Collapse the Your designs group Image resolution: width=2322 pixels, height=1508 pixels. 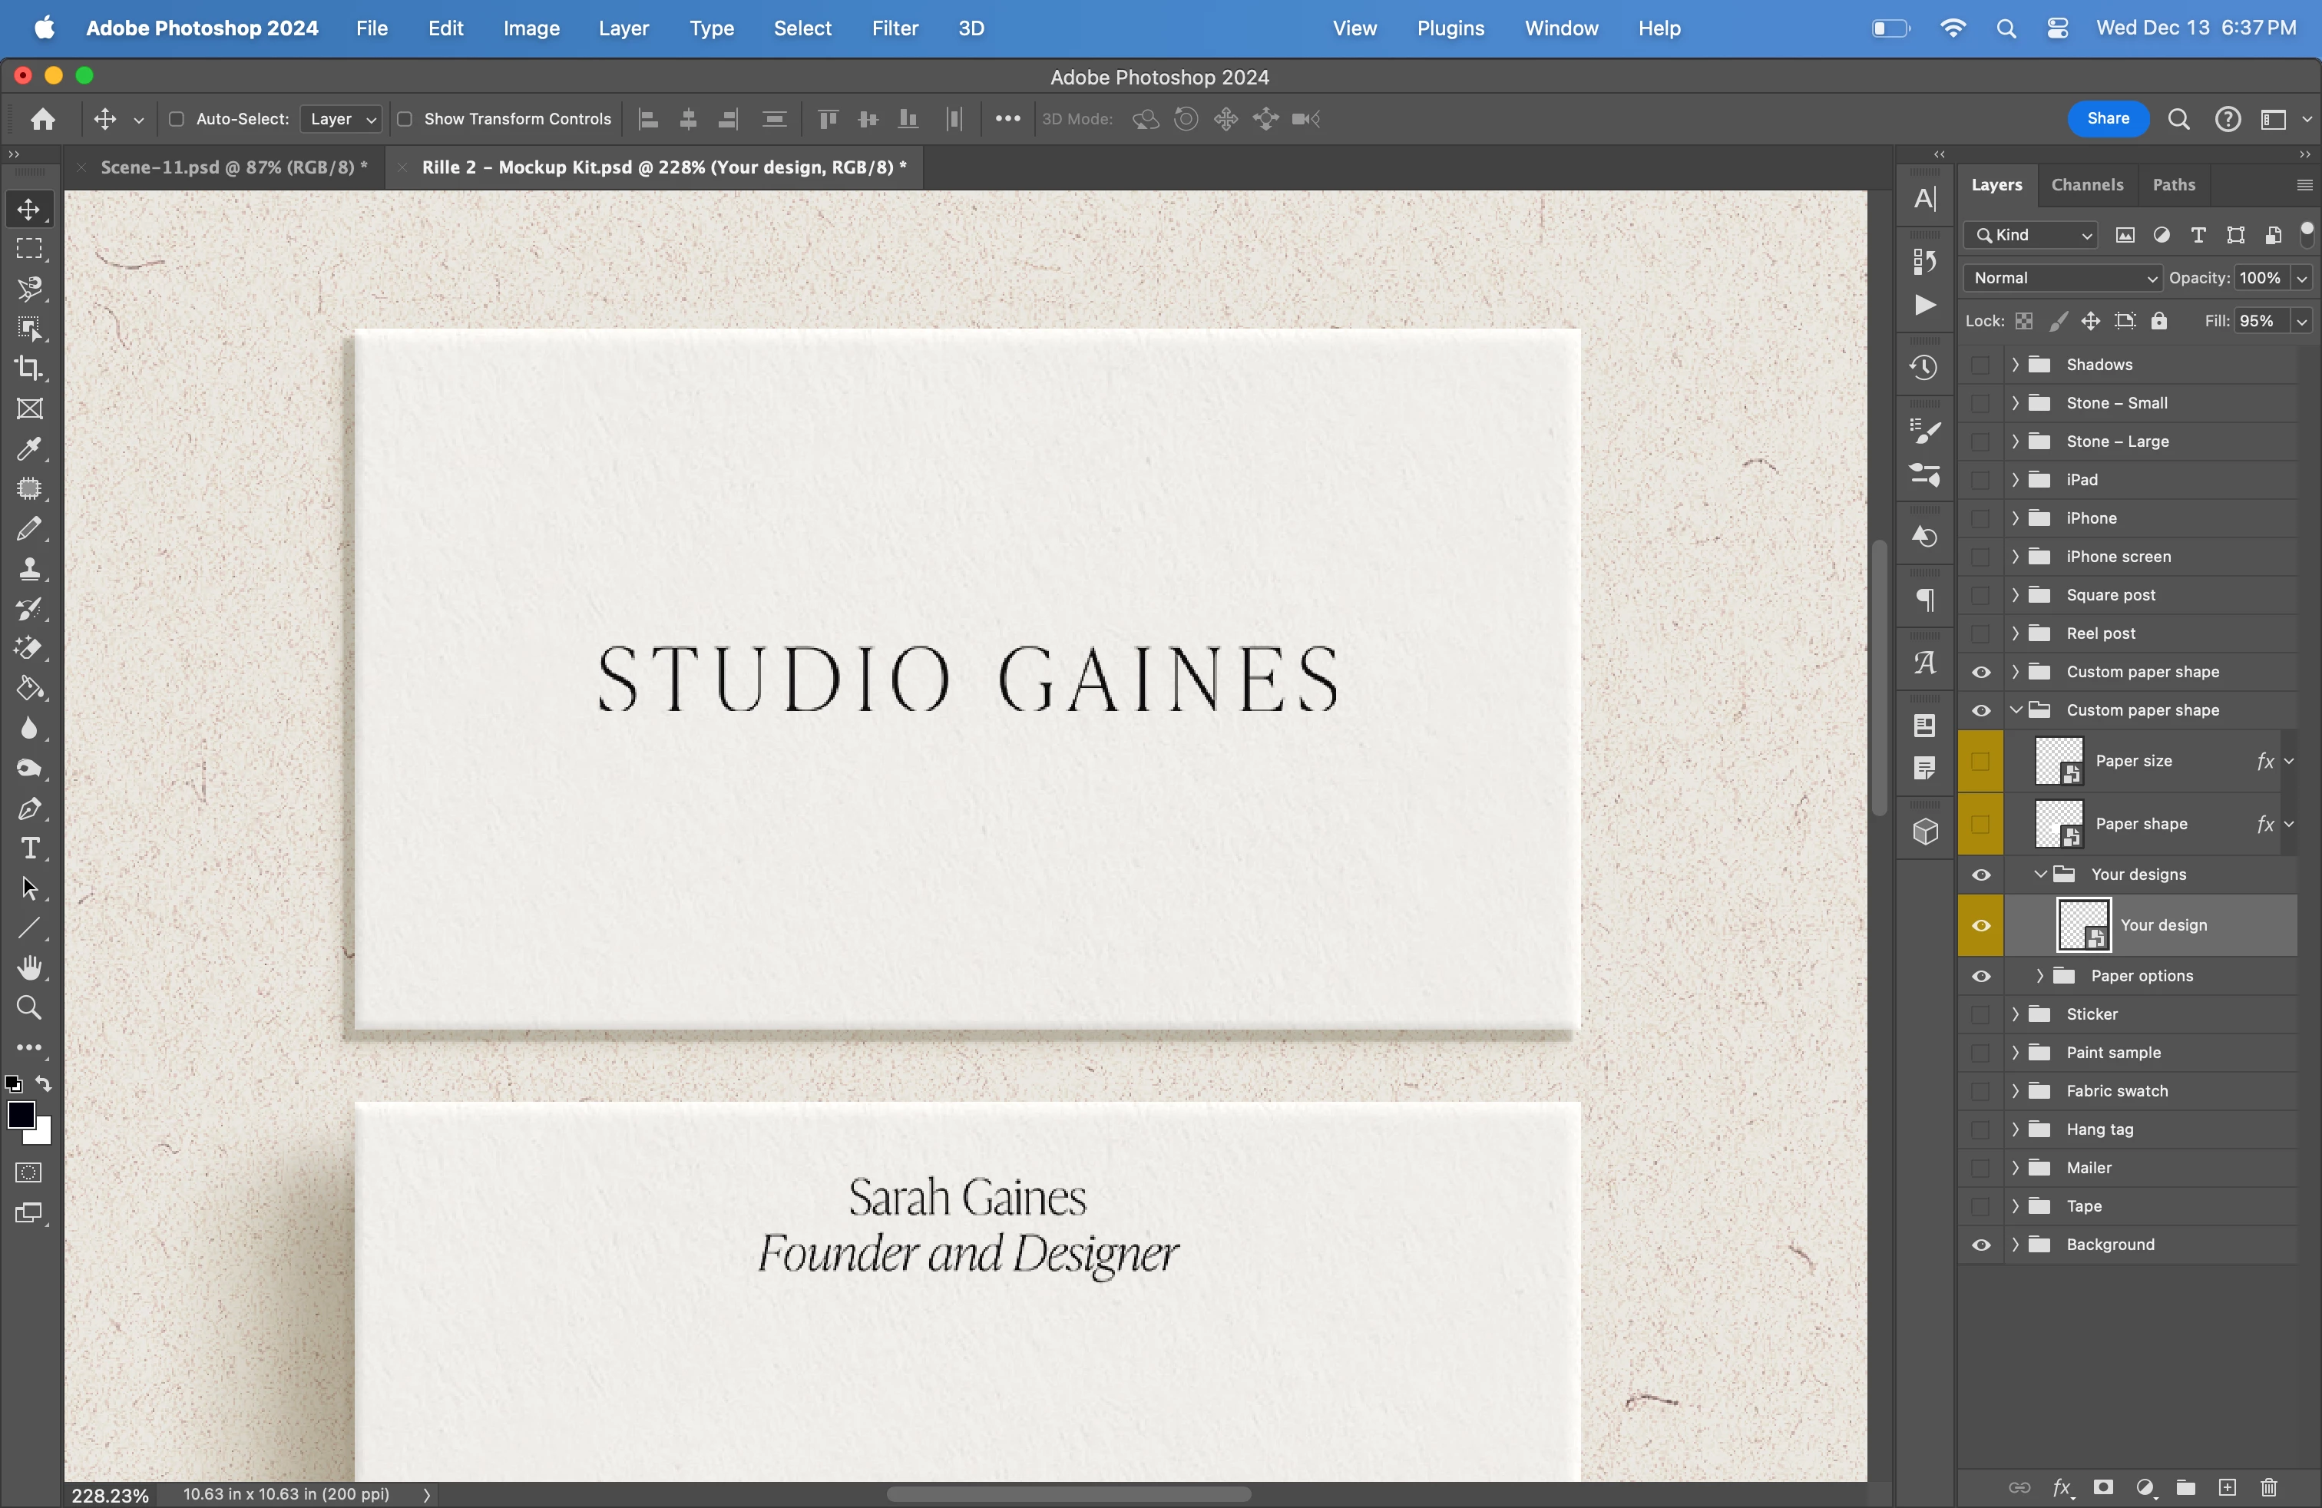click(x=2039, y=874)
